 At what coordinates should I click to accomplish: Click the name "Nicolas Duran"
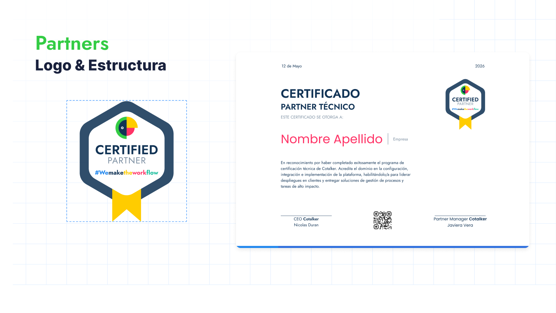coord(306,225)
